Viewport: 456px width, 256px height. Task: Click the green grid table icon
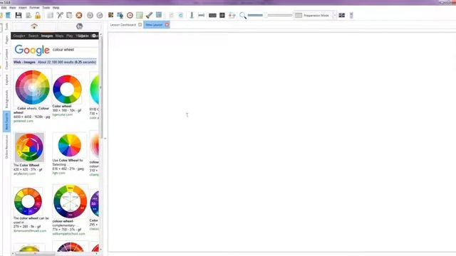pyautogui.click(x=140, y=15)
